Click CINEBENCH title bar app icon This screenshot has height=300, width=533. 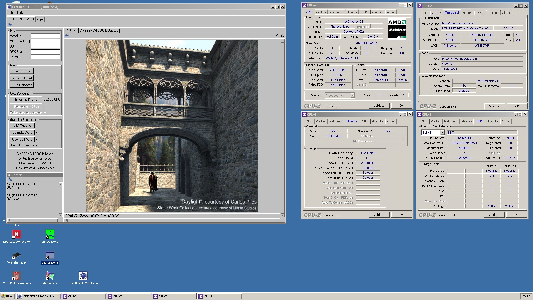pos(9,7)
